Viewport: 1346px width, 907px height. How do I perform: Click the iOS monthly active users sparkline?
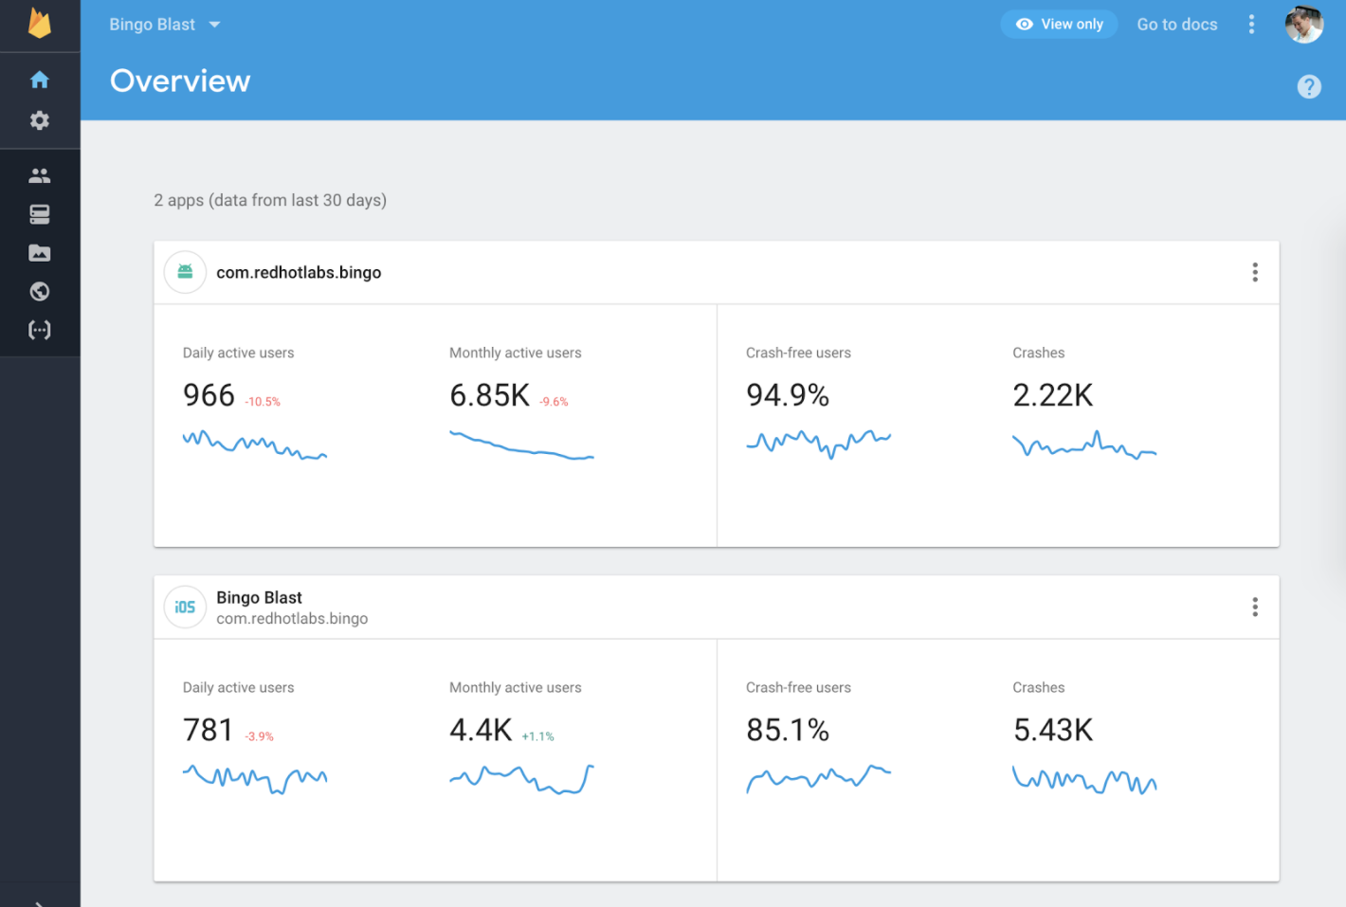[x=521, y=779]
